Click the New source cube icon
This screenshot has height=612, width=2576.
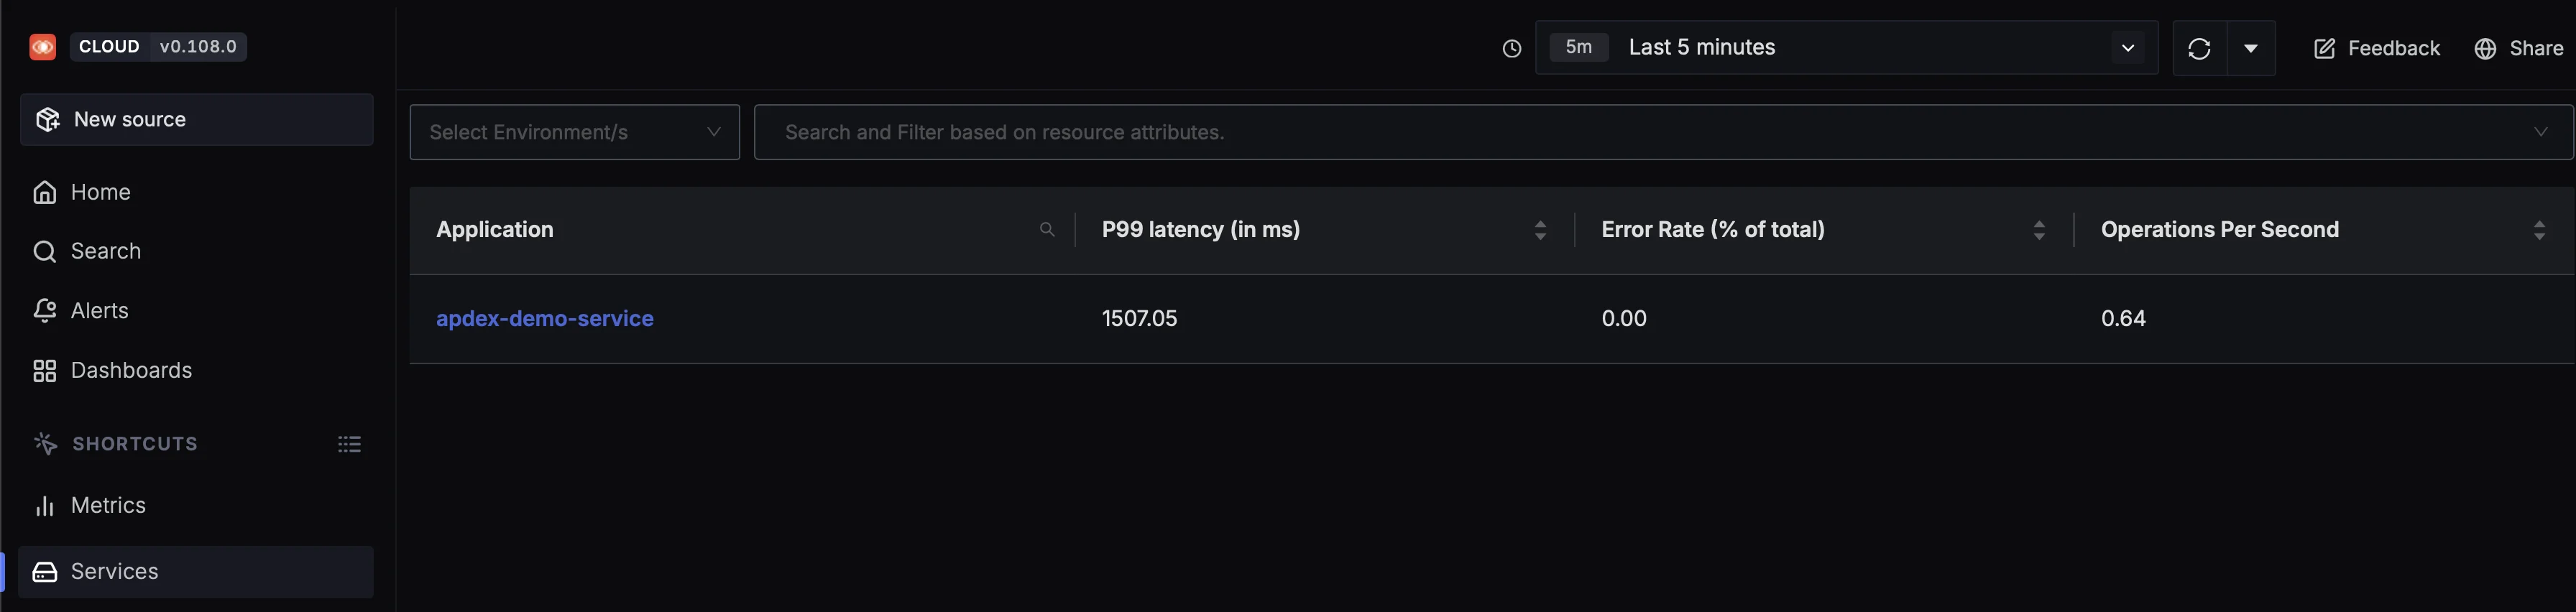[x=47, y=120]
